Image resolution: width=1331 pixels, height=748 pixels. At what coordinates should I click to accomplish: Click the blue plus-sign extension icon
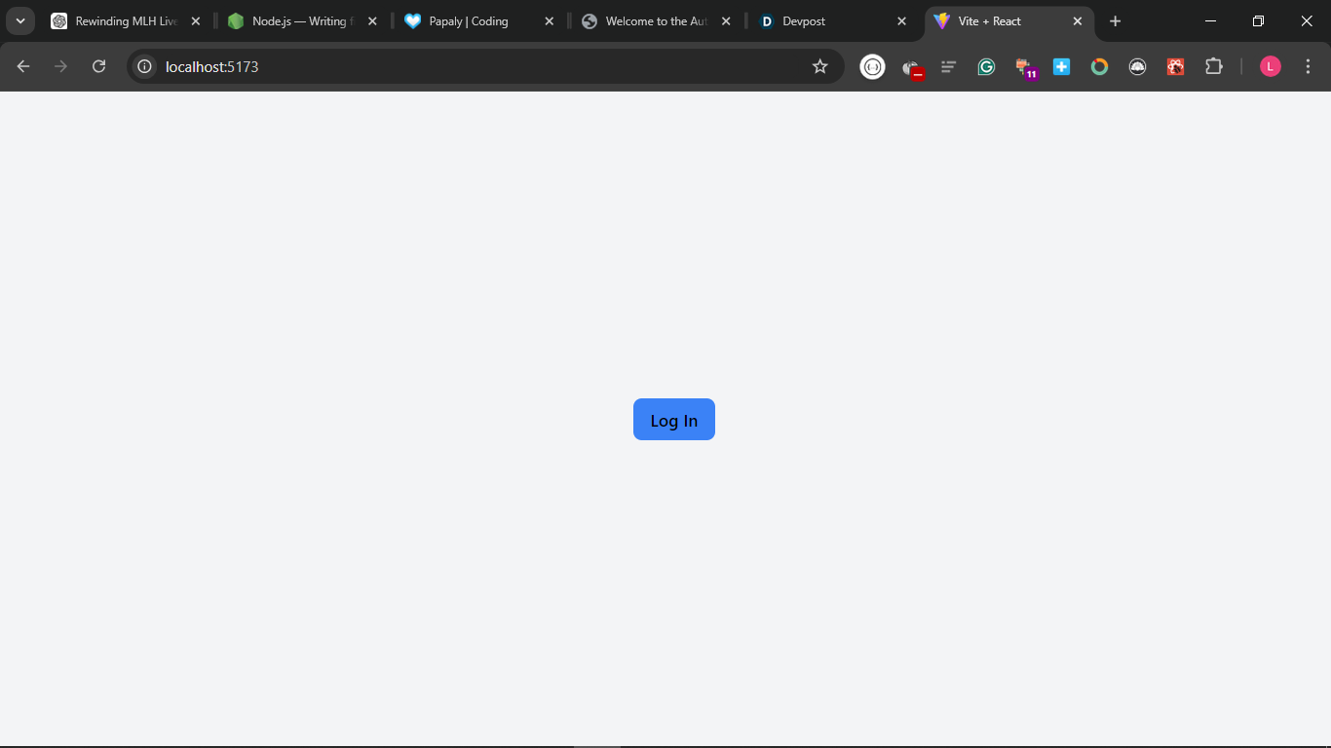[1061, 66]
